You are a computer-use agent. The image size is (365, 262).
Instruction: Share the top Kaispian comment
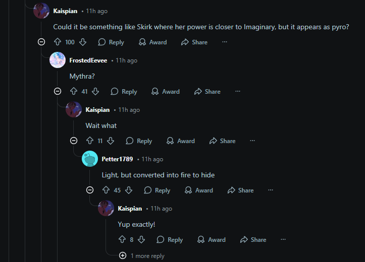pos(194,42)
